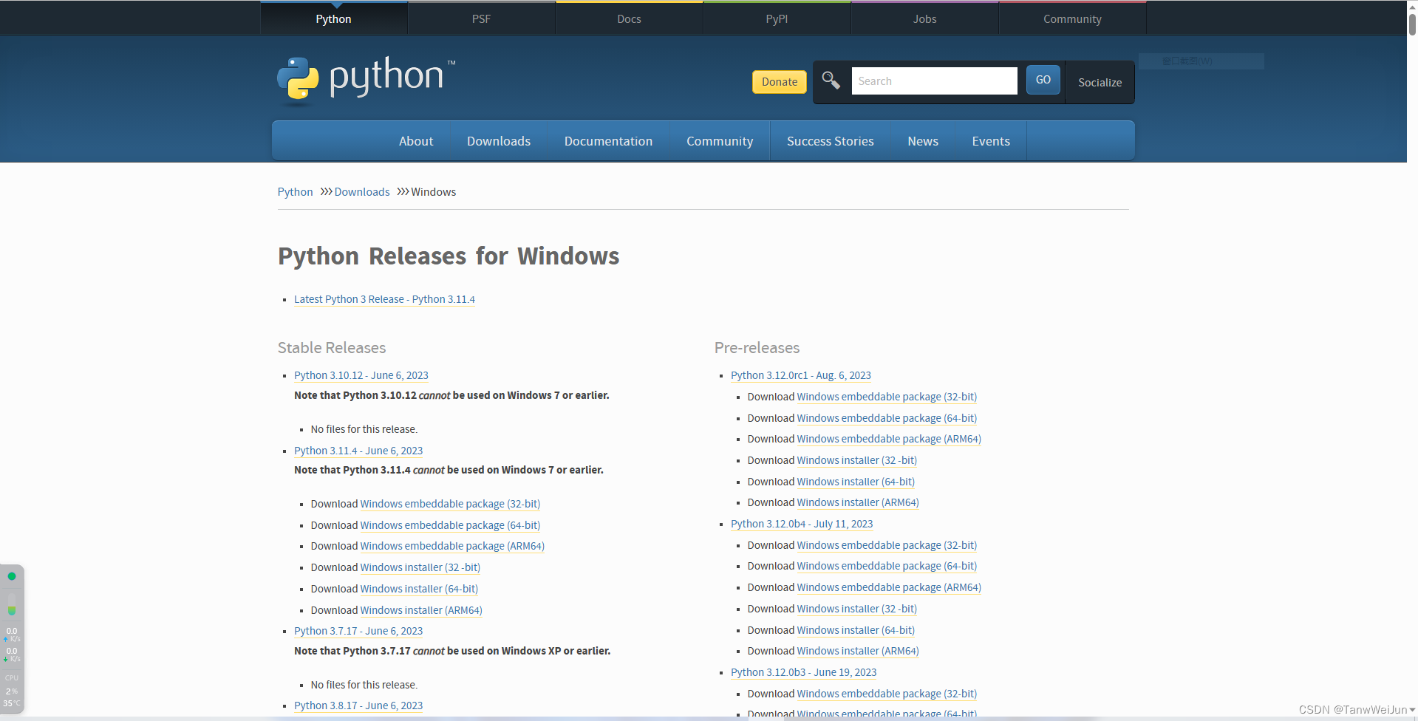Open the Jobs top tab
Screen dimensions: 1418x721
click(x=924, y=19)
